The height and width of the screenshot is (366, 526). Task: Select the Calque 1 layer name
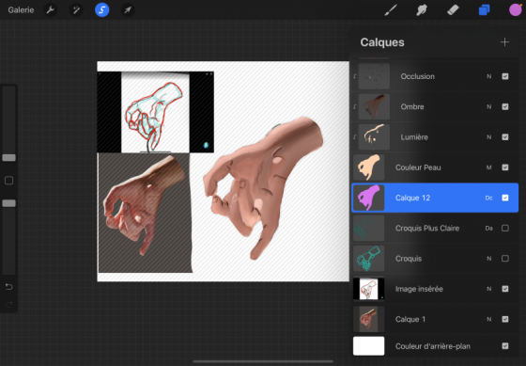coord(410,319)
